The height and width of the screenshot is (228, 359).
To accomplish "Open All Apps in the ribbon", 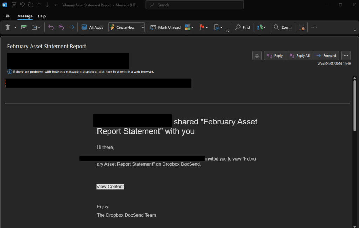I will point(93,27).
